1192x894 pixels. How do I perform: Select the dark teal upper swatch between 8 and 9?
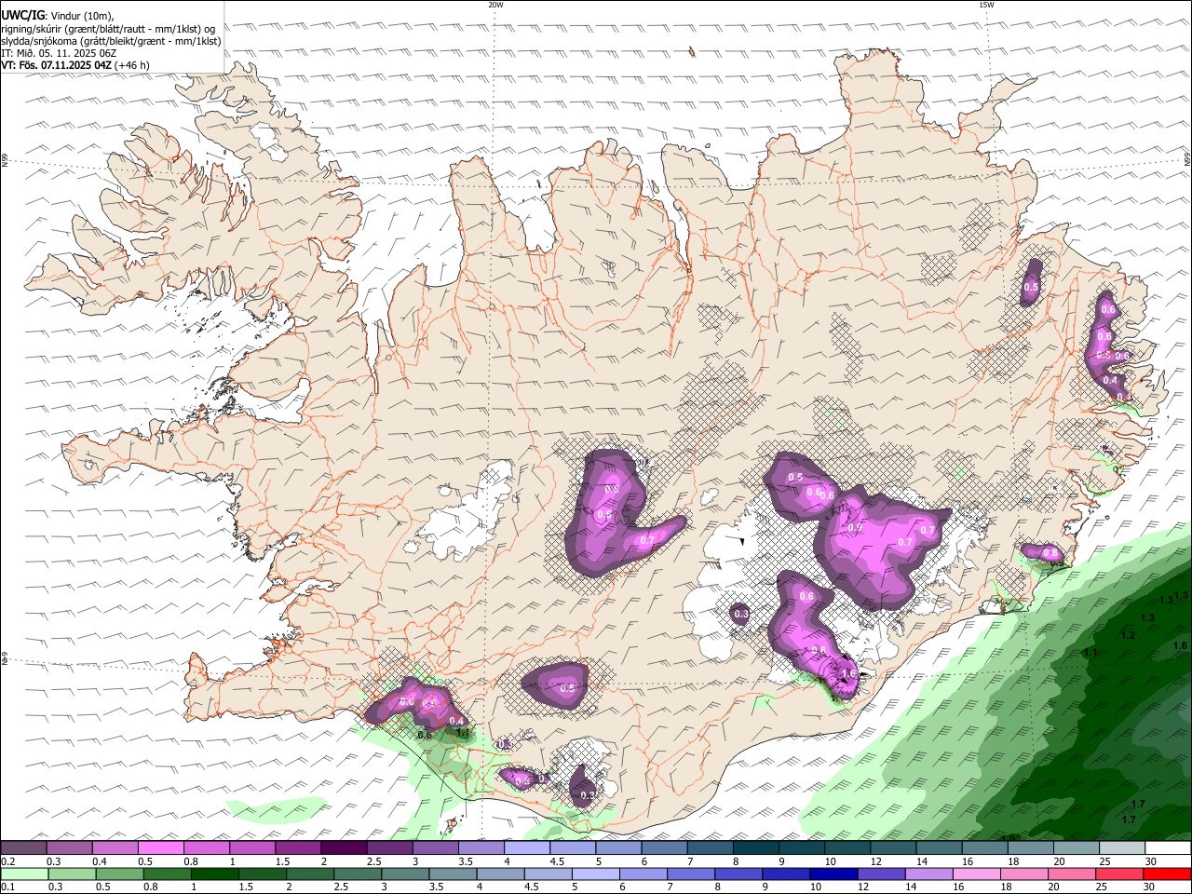pos(755,848)
